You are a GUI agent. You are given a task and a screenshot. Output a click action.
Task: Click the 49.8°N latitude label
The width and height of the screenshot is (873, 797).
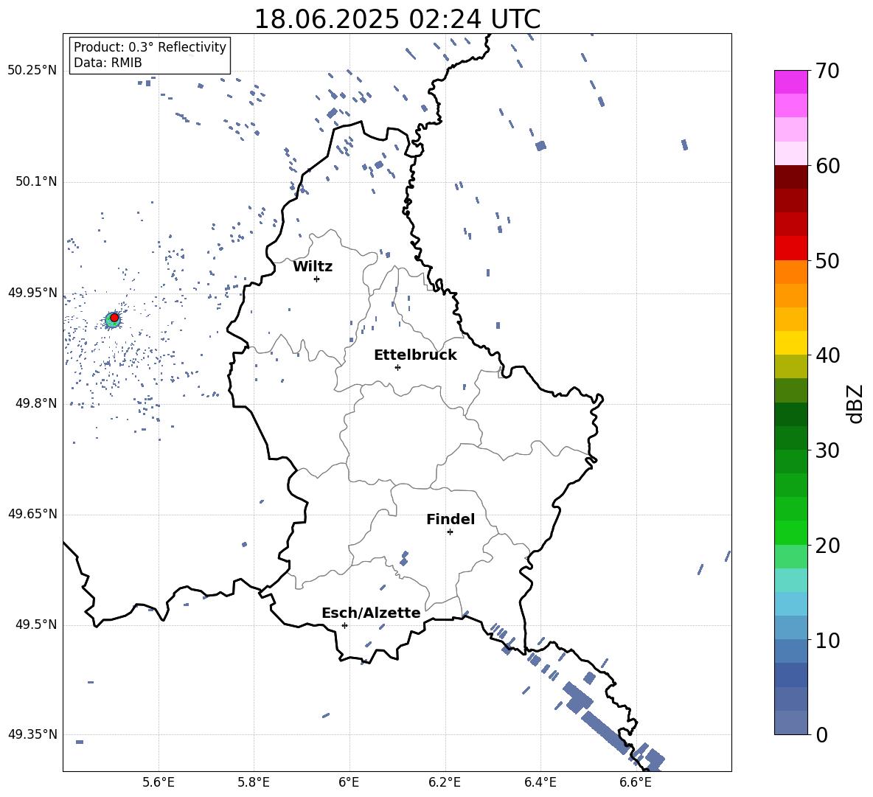pos(36,403)
